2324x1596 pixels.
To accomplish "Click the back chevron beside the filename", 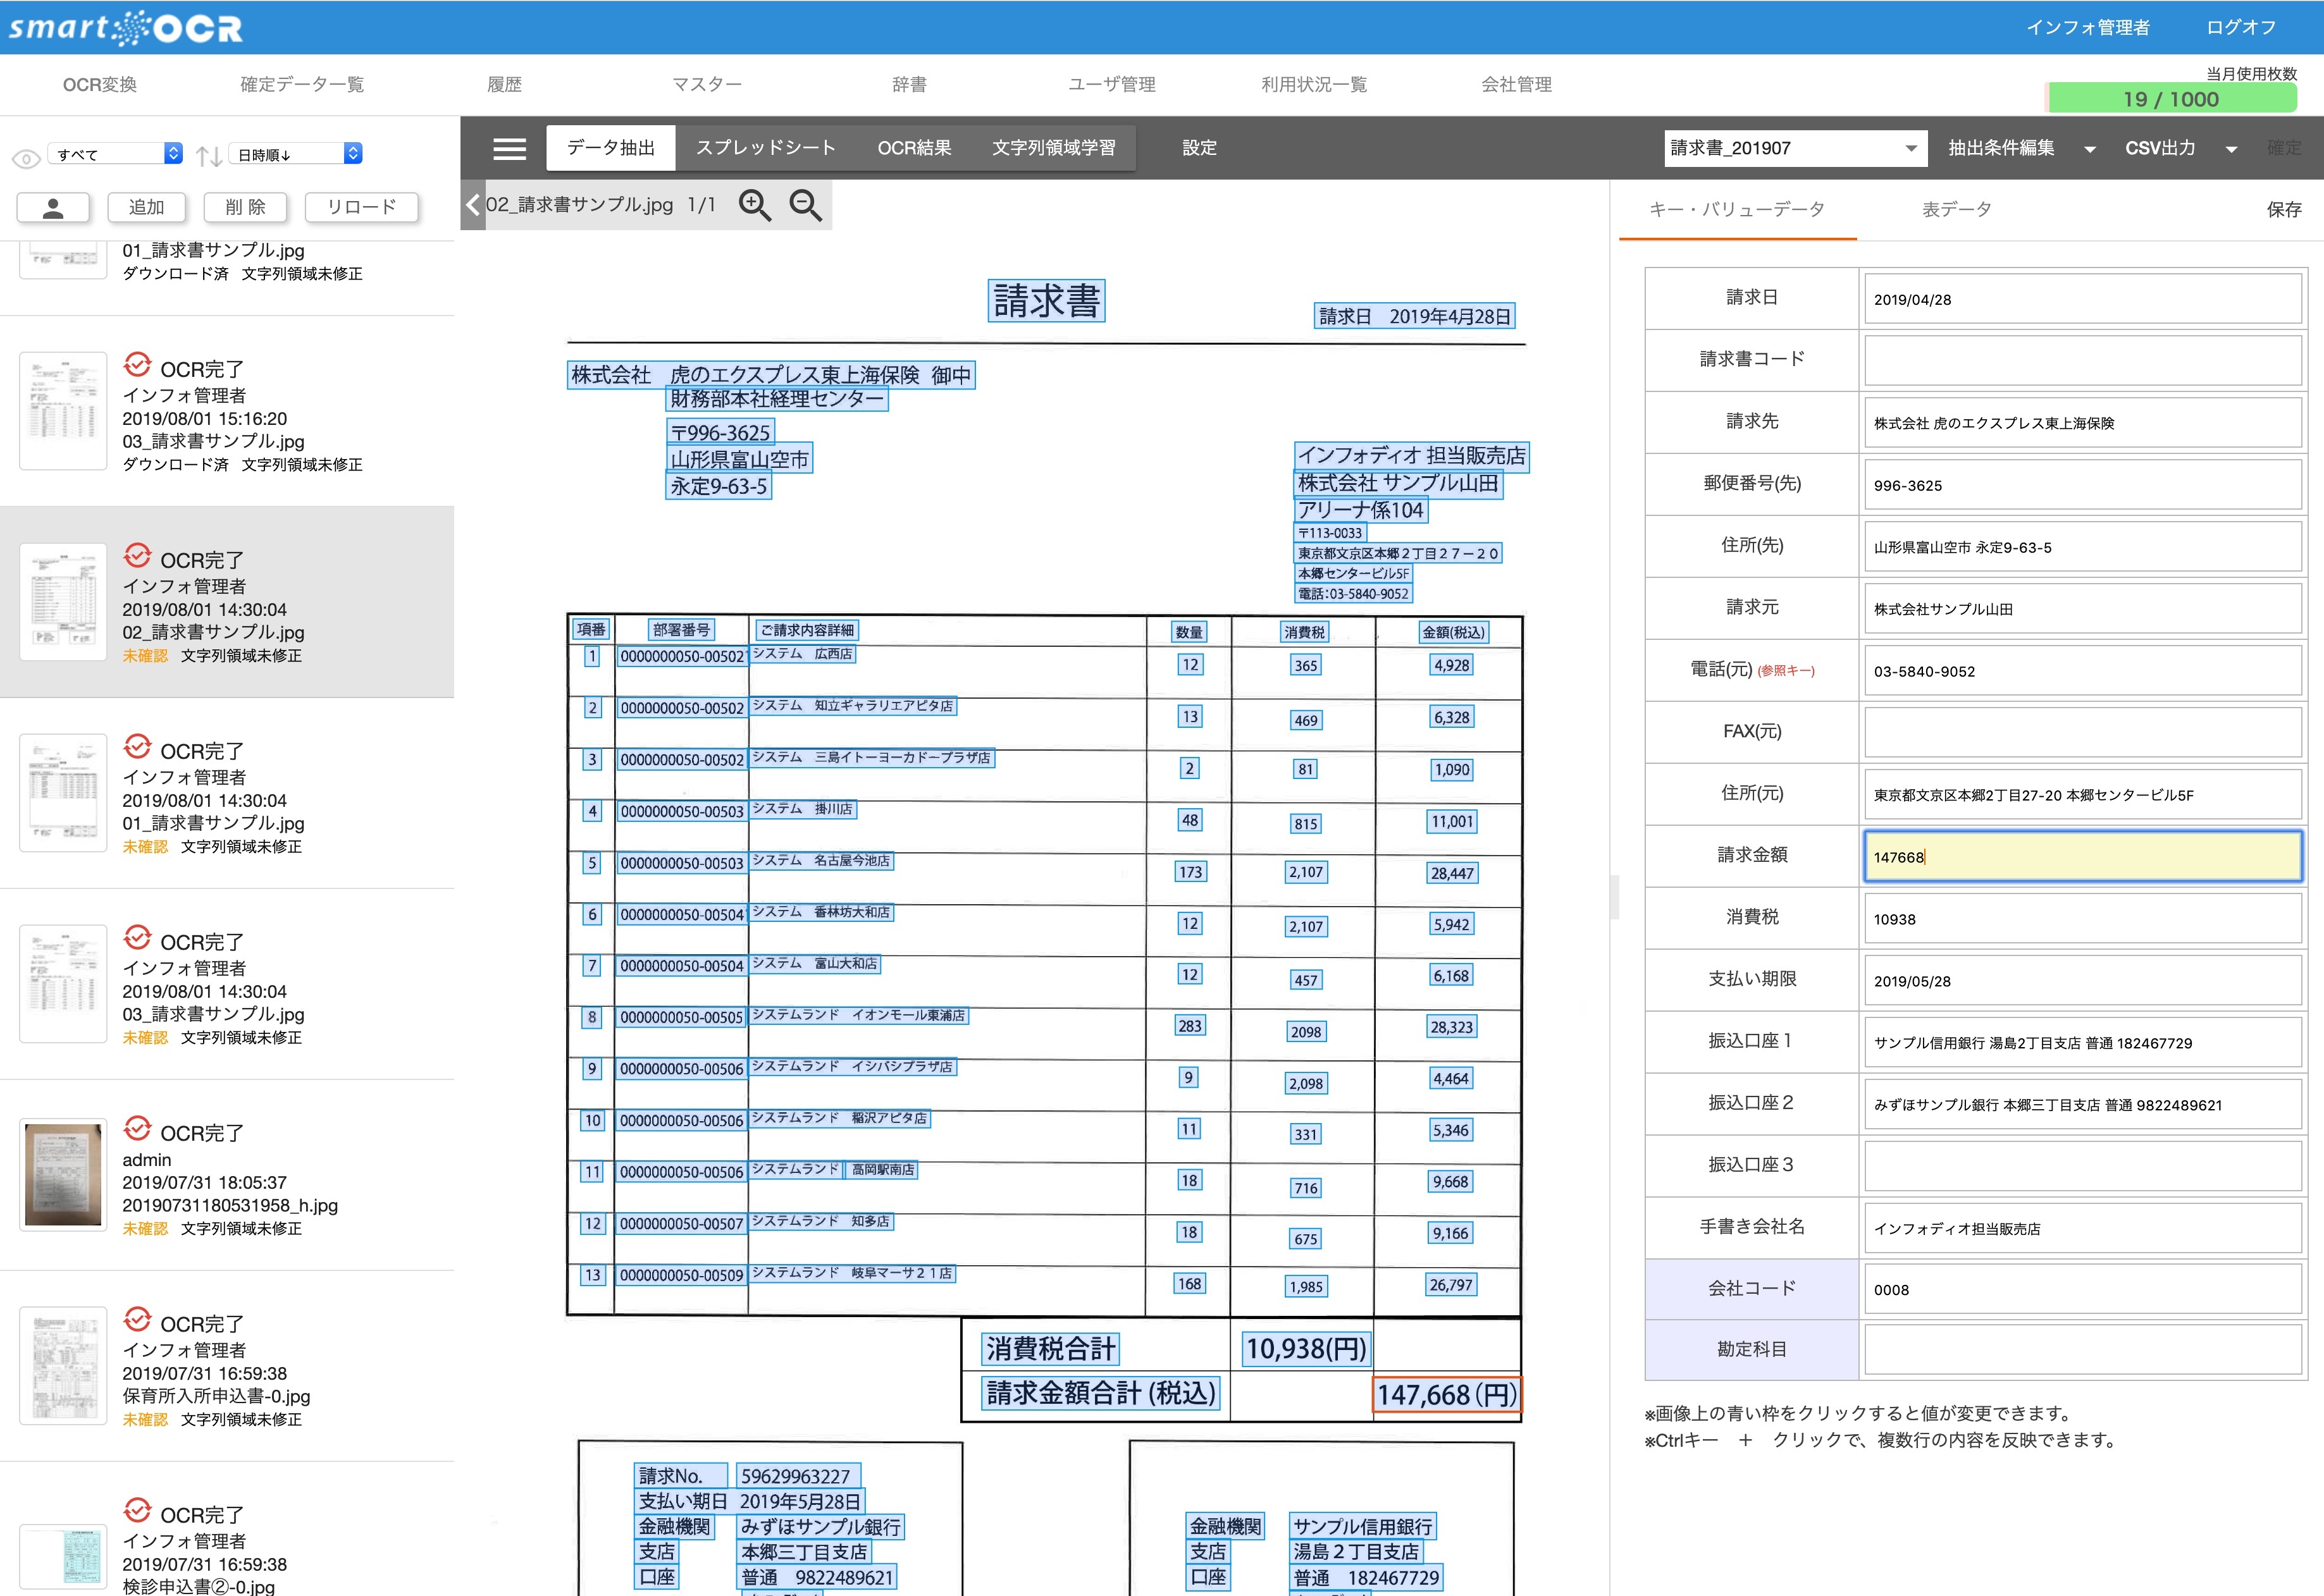I will coord(473,205).
